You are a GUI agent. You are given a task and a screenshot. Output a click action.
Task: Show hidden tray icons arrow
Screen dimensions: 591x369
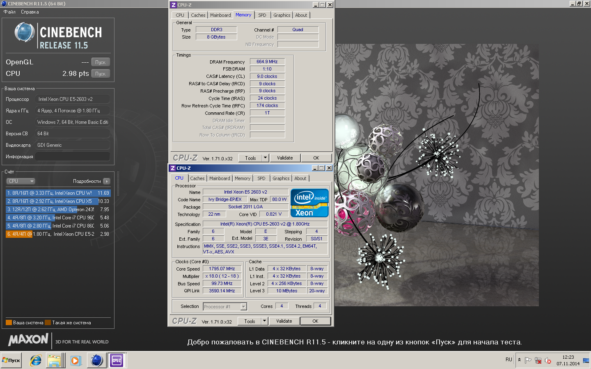click(x=519, y=360)
